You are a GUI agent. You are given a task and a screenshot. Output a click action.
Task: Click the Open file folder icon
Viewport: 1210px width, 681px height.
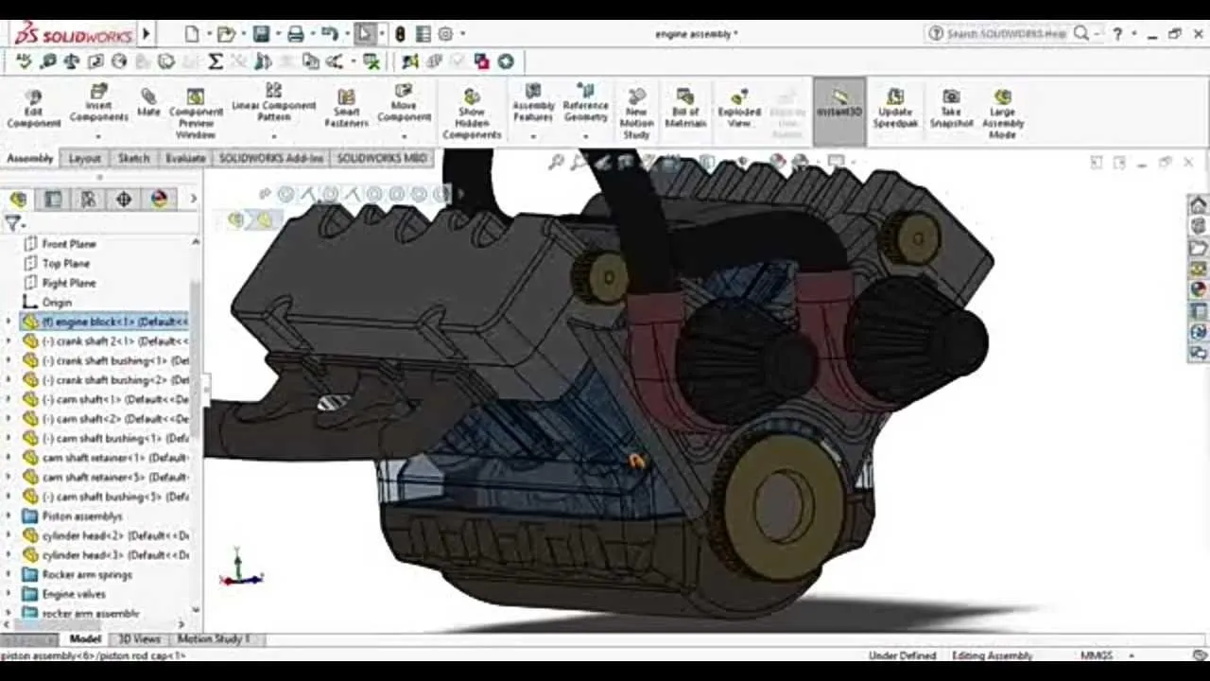[x=225, y=34]
